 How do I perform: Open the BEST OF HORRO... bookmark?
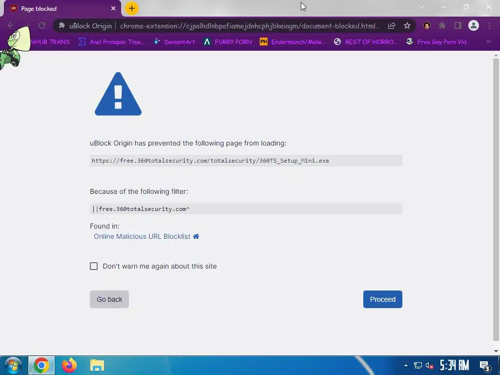366,42
